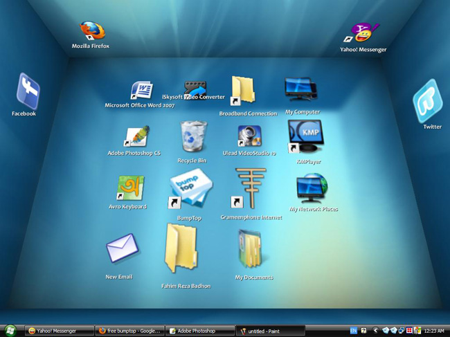Select My Network Places icon

(312, 188)
